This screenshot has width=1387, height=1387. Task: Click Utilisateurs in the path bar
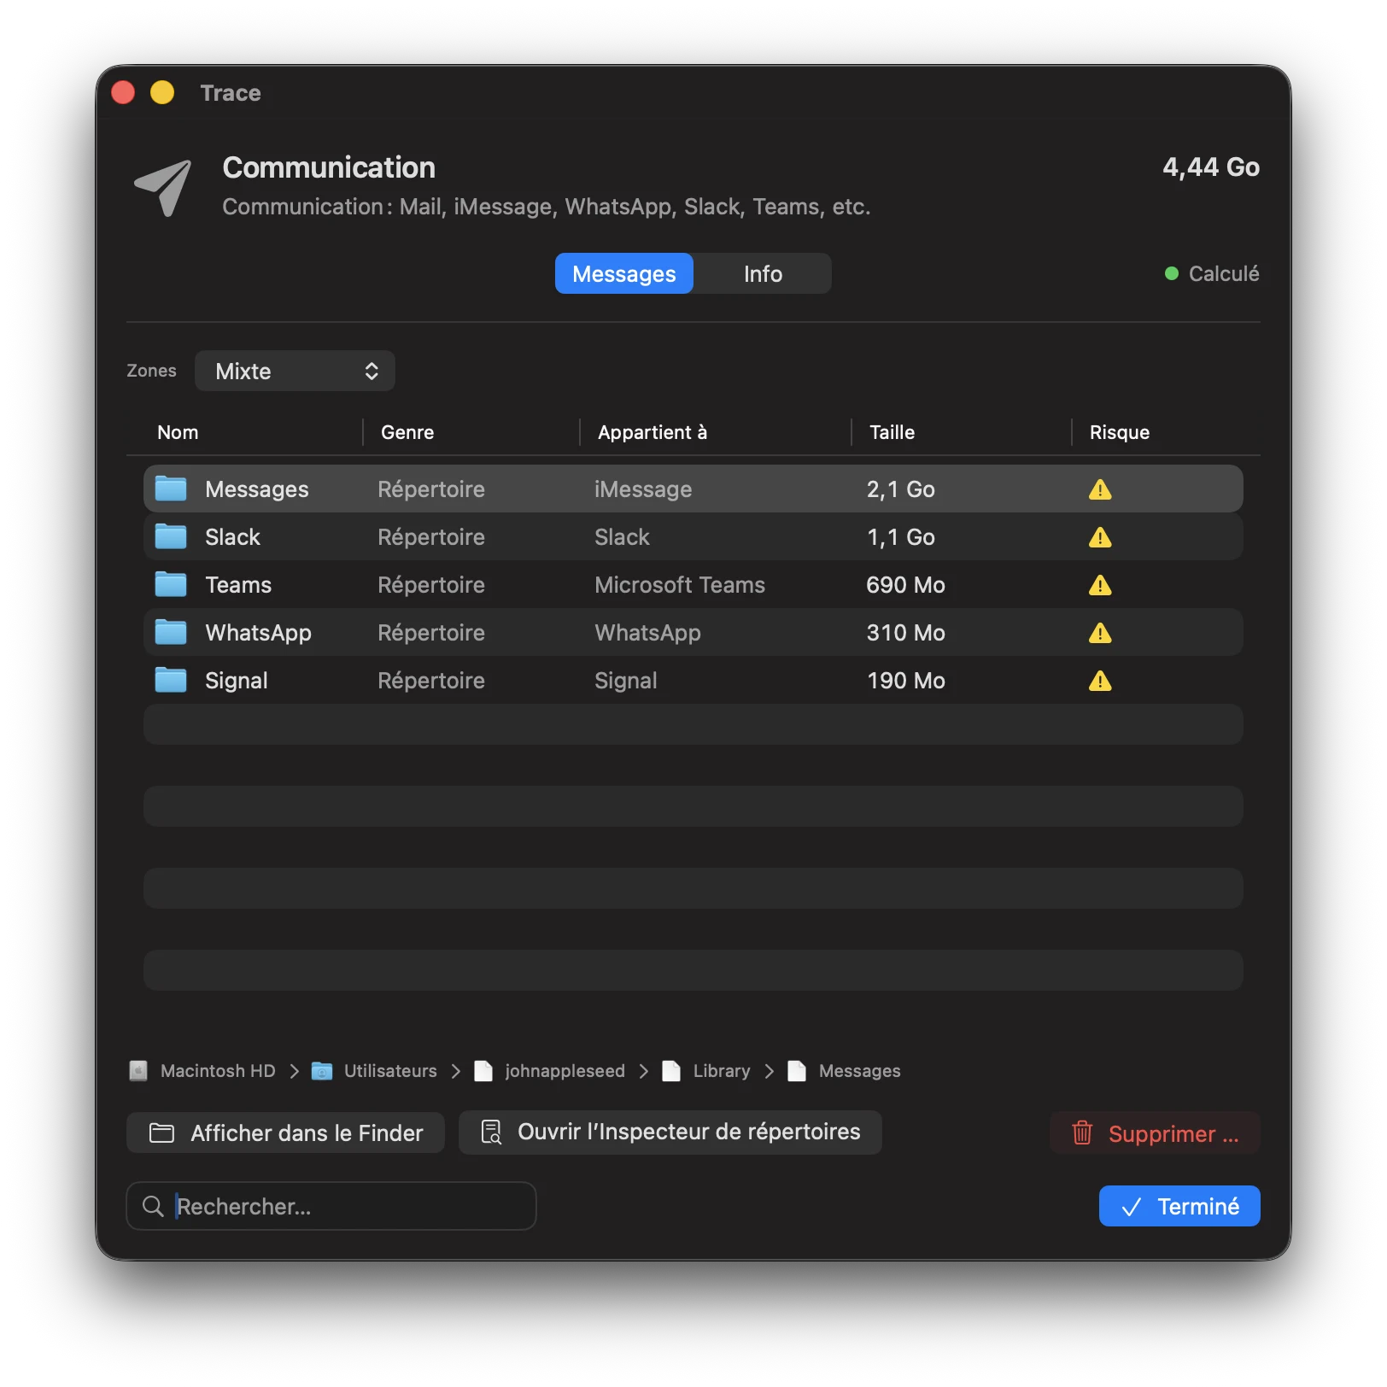[390, 1071]
